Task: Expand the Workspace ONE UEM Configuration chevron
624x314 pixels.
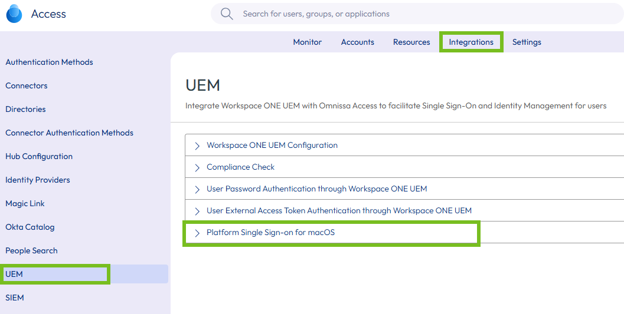Action: point(197,146)
